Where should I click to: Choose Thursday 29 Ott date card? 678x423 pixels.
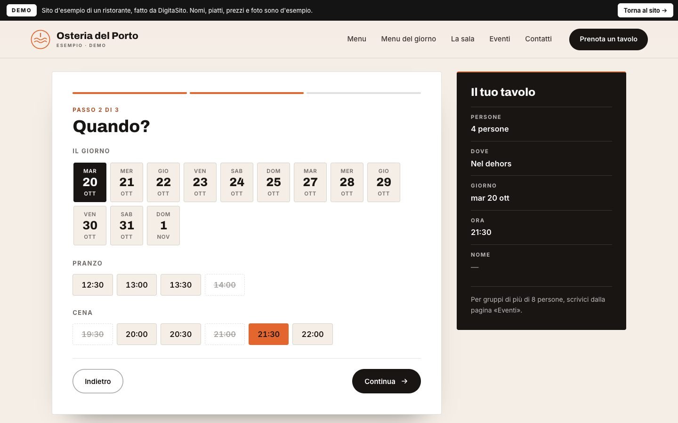[x=384, y=182]
